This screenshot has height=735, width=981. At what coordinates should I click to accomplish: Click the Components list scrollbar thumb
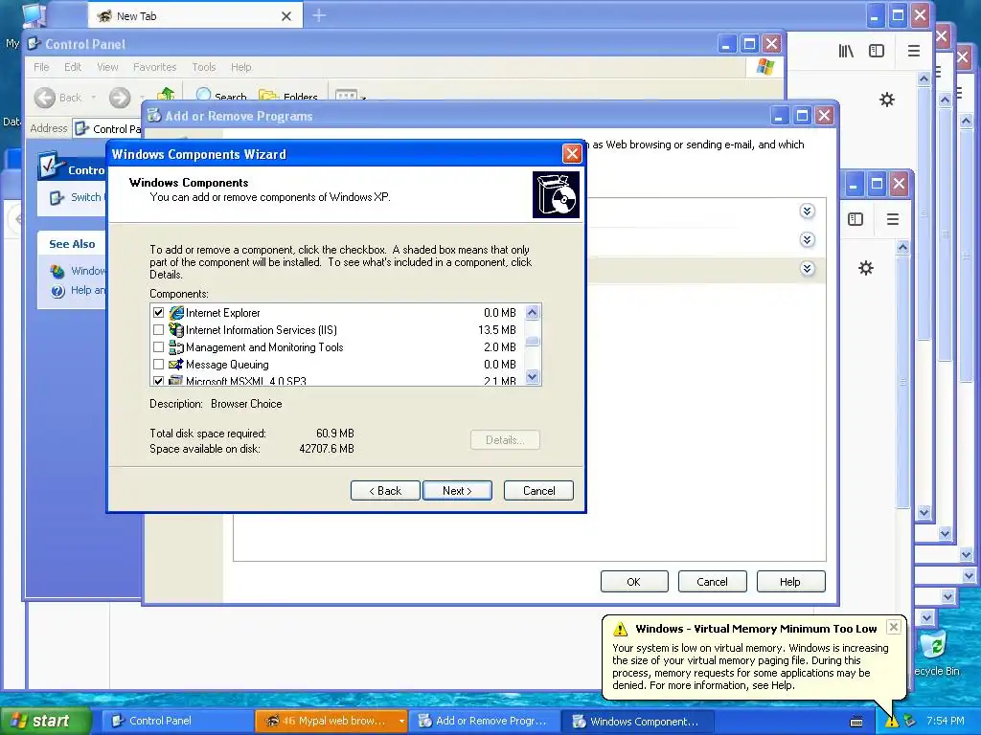[x=533, y=342]
